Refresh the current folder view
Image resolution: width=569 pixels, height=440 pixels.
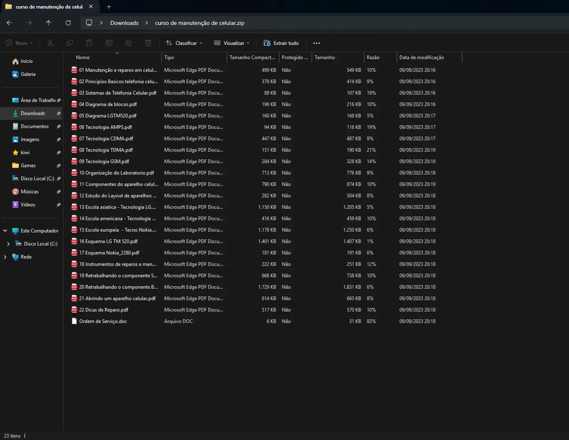point(68,23)
